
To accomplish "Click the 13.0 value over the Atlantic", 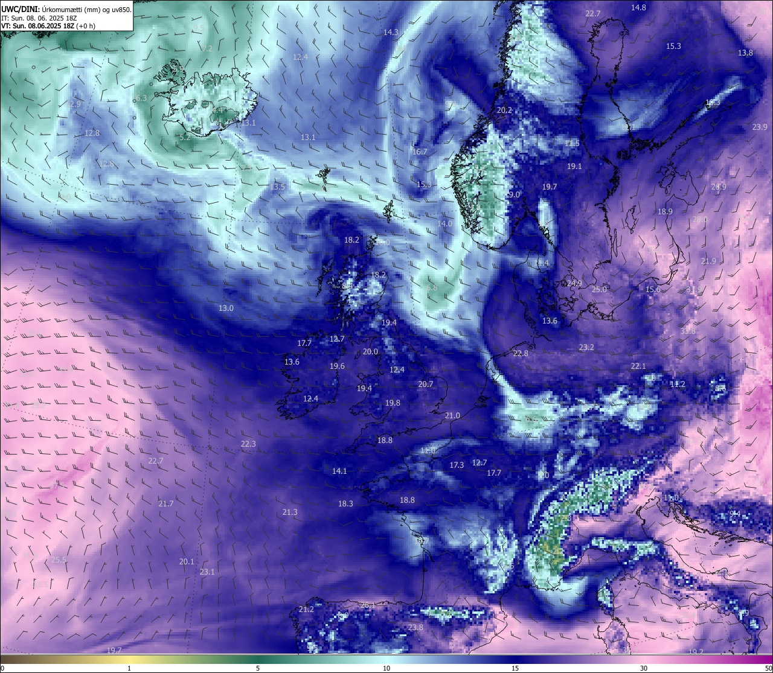I will [x=226, y=308].
